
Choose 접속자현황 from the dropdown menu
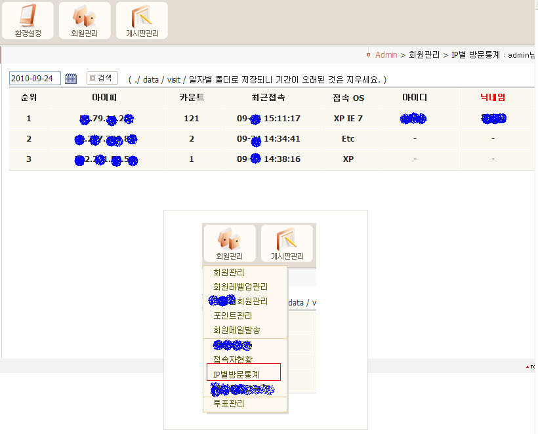point(232,359)
